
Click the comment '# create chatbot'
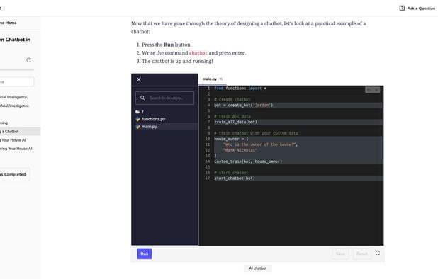tap(232, 99)
